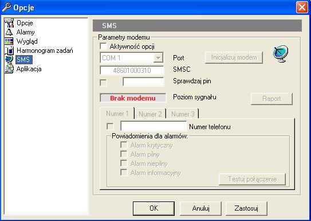Click the Zastosuj button
The width and height of the screenshot is (311, 221).
point(246,208)
